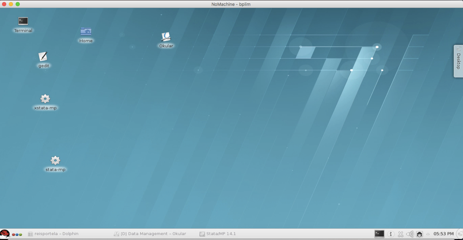Click the info notifications tray icon
Viewport: 463px width, 240px height.
[x=391, y=234]
